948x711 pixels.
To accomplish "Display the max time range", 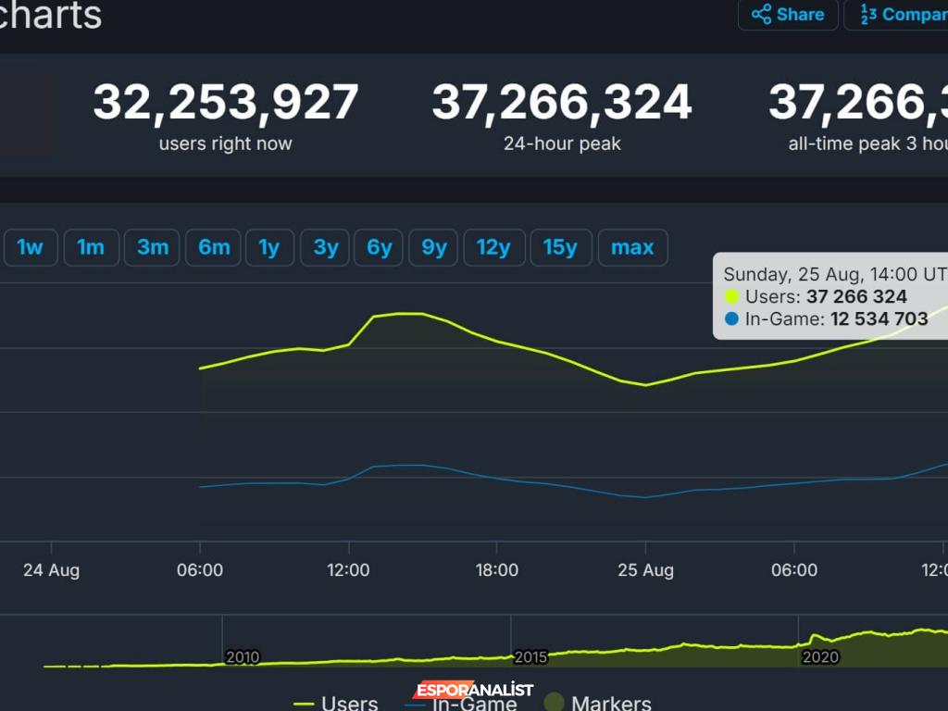I will point(633,247).
